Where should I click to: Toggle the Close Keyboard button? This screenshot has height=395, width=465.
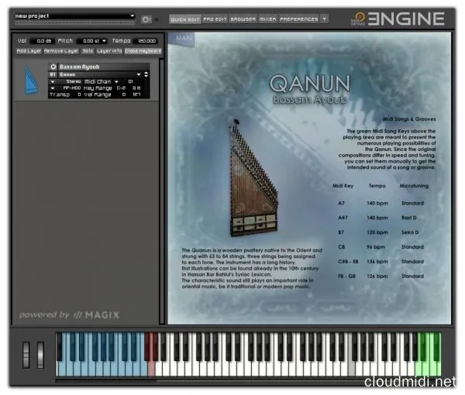(x=143, y=51)
